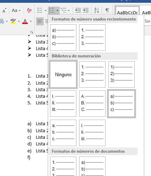Choose document format 1. 2. 3.

pyautogui.click(x=63, y=166)
